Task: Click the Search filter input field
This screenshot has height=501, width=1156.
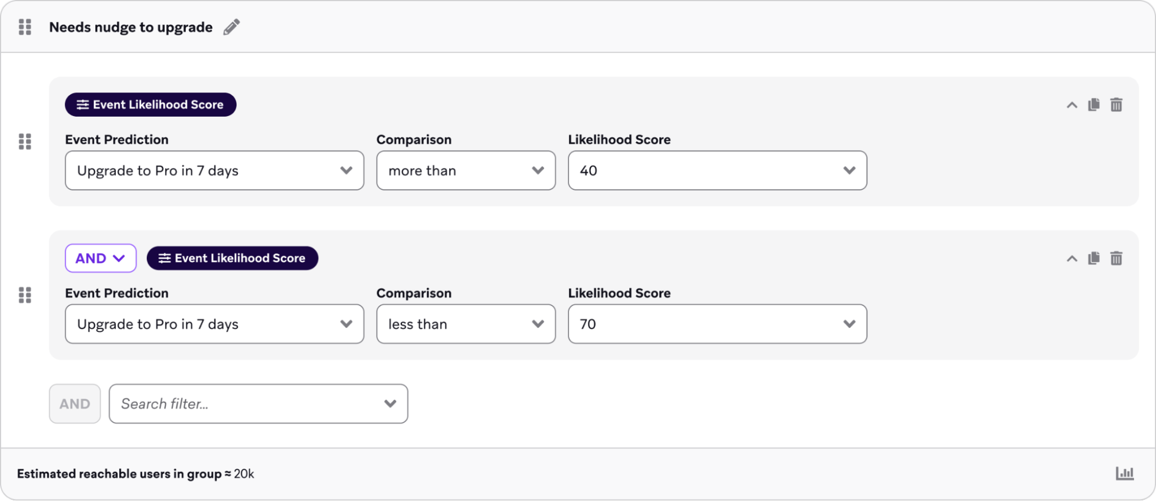Action: pos(258,403)
